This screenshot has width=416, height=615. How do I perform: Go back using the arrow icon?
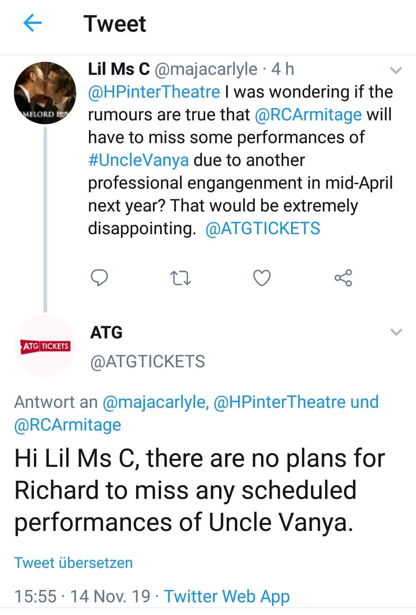[32, 24]
